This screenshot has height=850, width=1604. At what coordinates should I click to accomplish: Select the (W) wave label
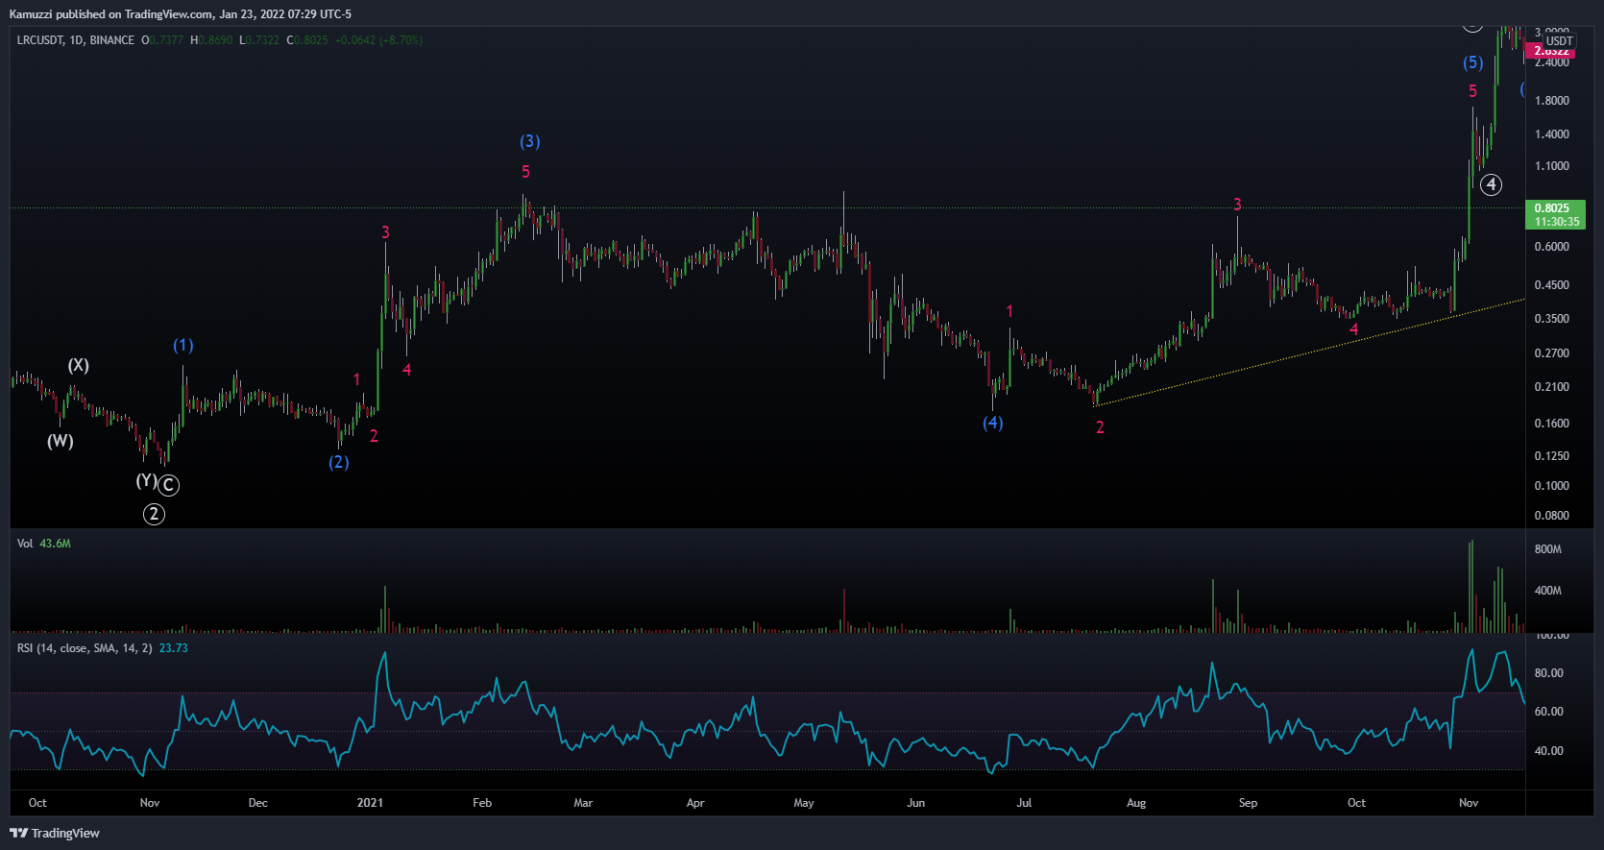tap(61, 441)
